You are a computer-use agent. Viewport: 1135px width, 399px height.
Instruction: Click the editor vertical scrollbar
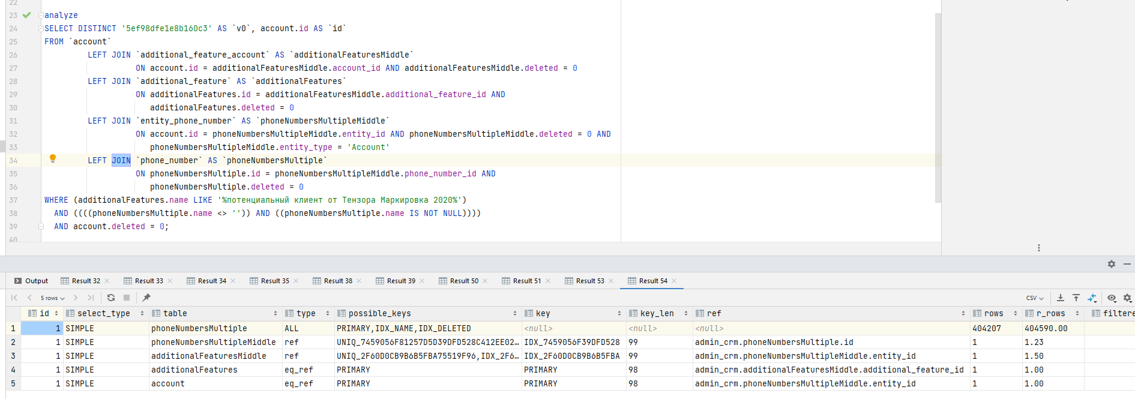pos(938,108)
